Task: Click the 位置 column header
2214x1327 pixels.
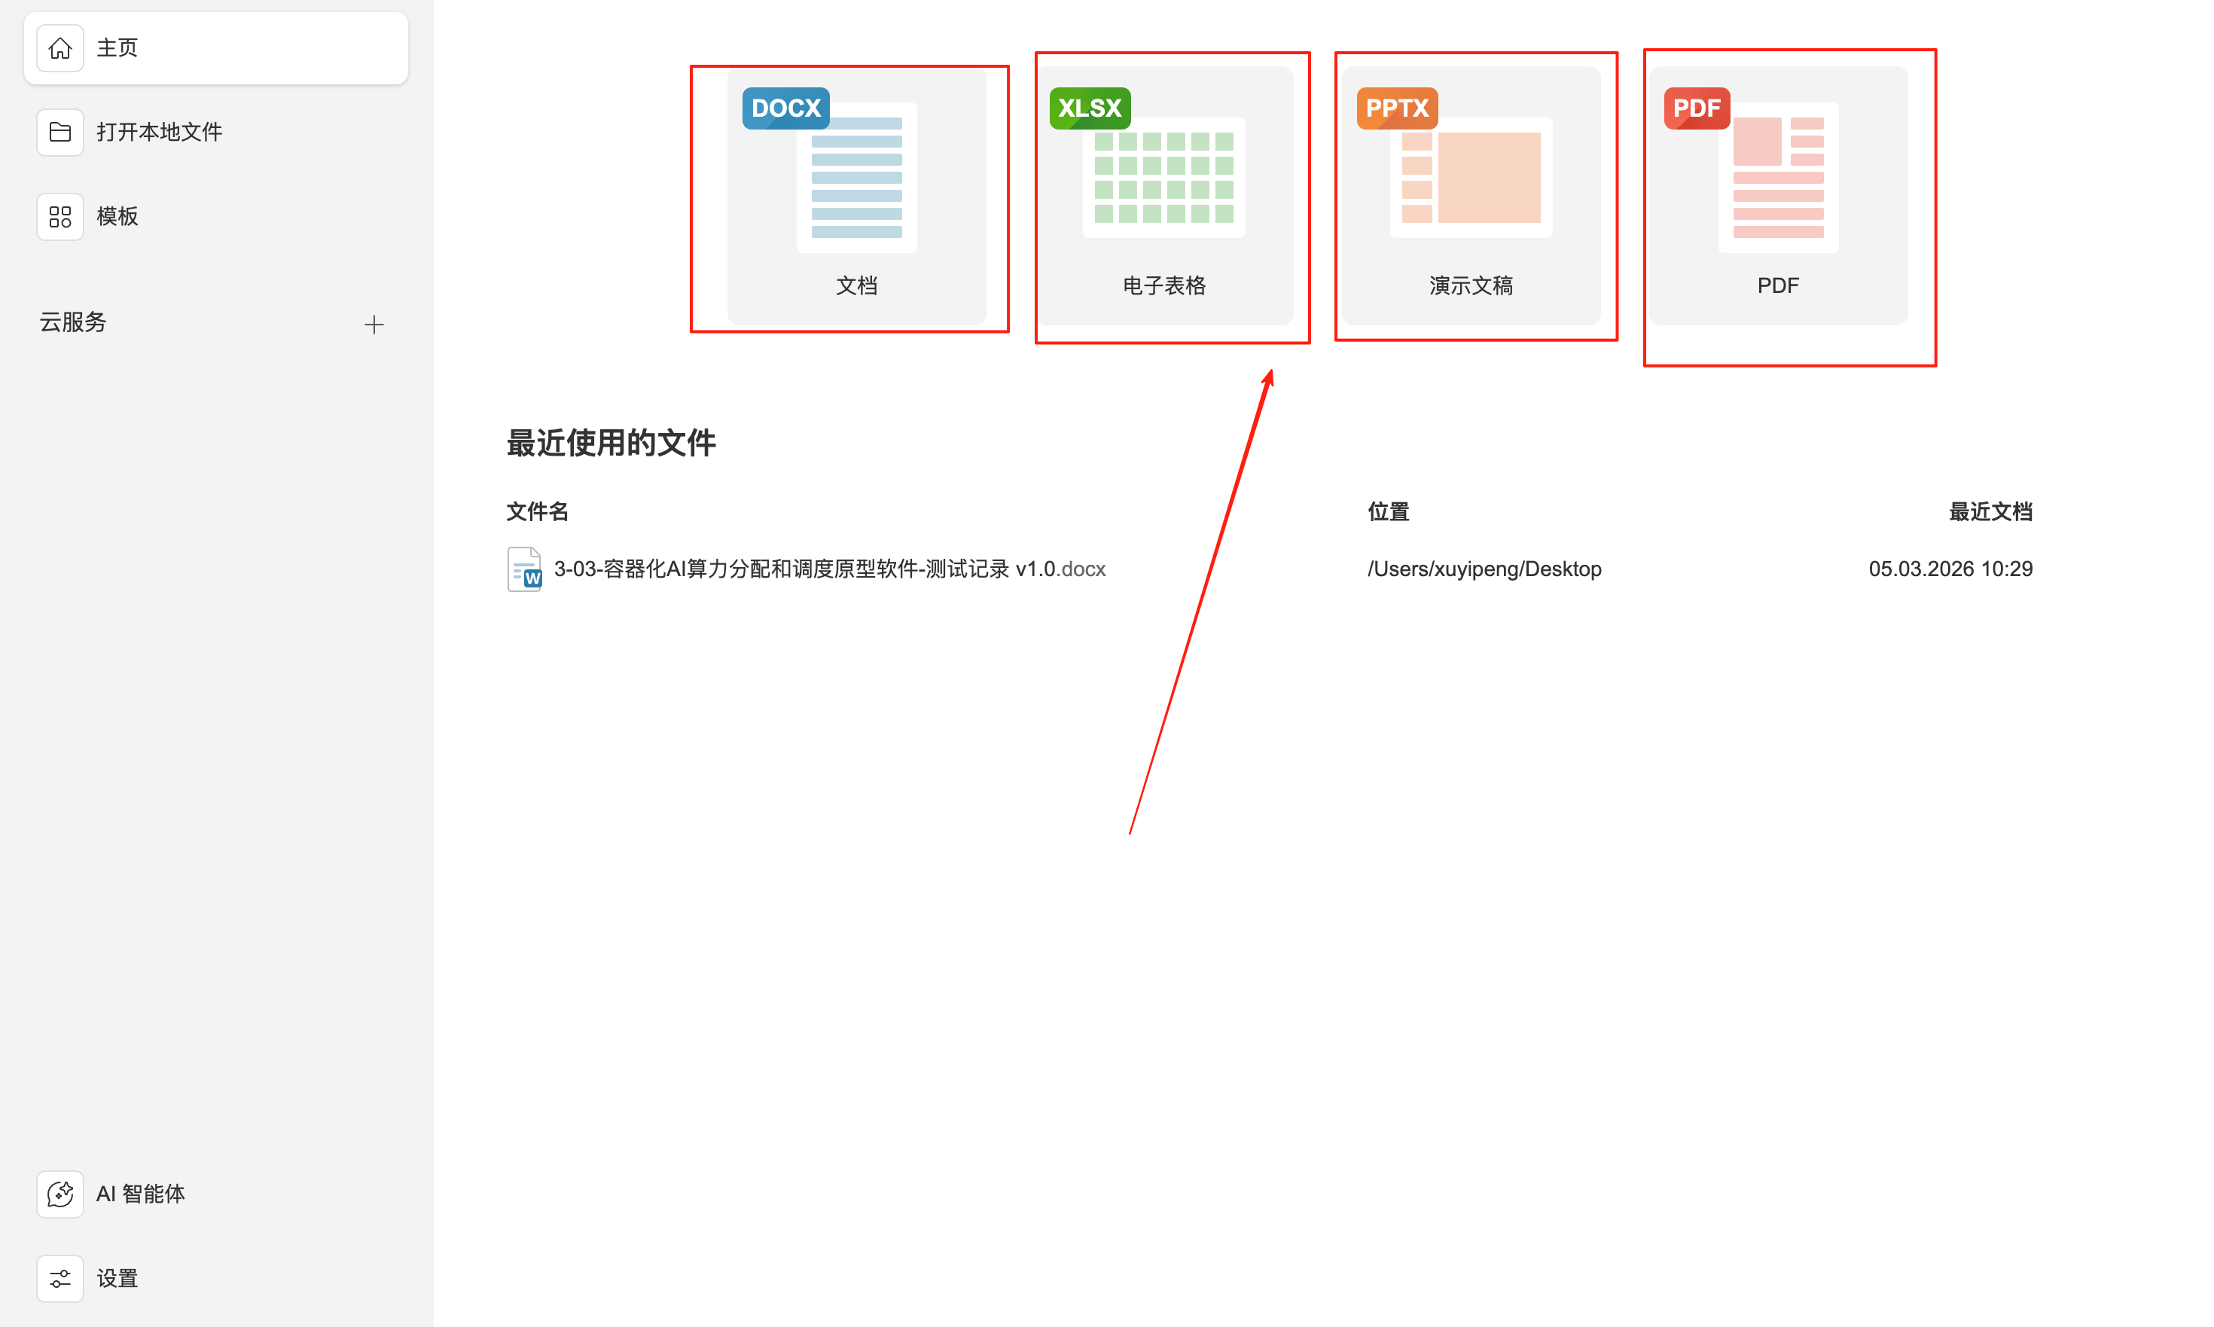Action: [1388, 511]
